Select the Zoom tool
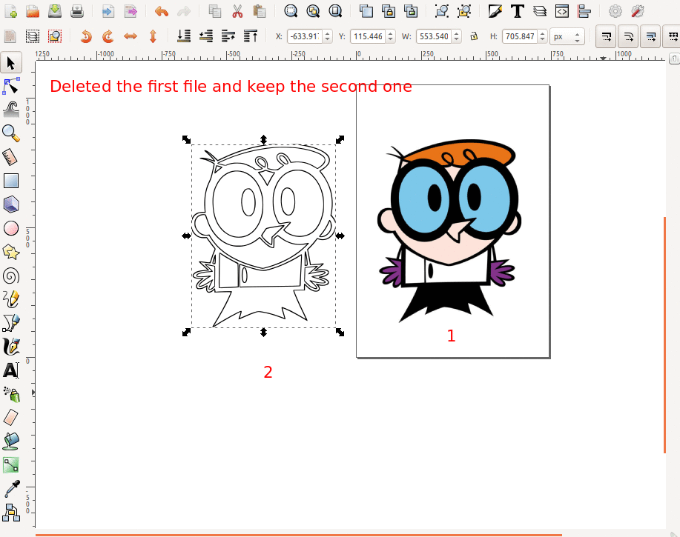The image size is (680, 537). pos(11,133)
